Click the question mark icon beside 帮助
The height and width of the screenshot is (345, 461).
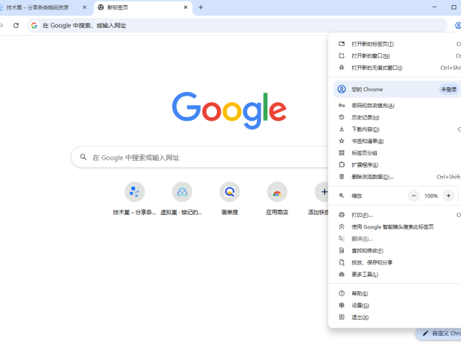click(342, 293)
